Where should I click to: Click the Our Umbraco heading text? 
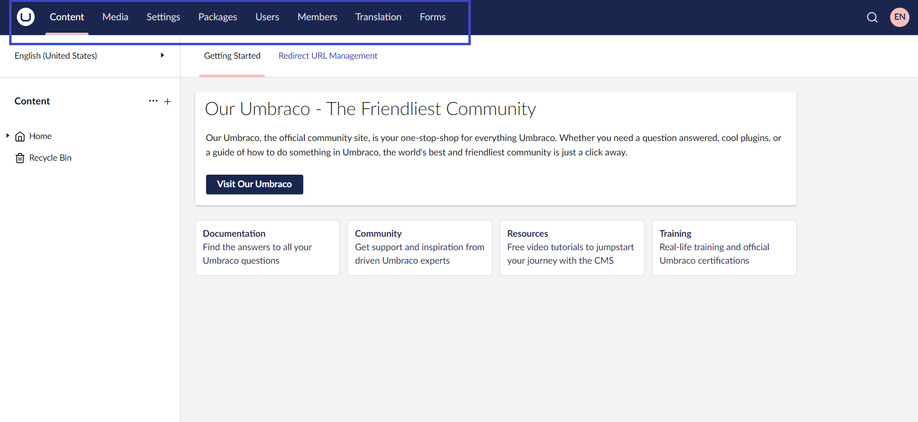click(x=370, y=109)
